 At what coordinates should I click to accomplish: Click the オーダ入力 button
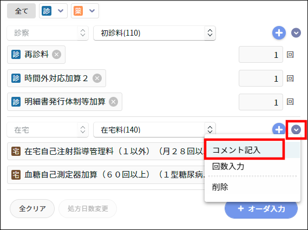pyautogui.click(x=261, y=209)
